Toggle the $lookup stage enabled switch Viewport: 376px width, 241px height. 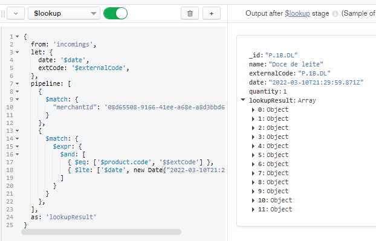115,13
